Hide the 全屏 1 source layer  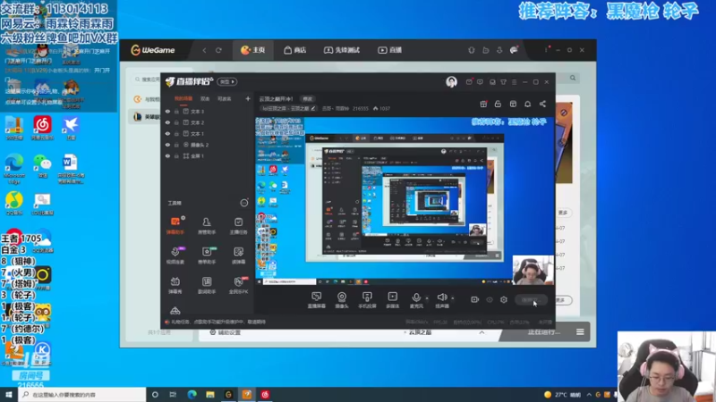click(167, 155)
